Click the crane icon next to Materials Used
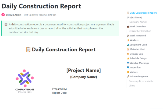The height and width of the screenshot is (110, 163). [128, 49]
